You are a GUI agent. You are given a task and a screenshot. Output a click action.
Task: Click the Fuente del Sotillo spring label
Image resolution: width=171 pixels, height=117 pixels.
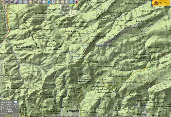click(x=69, y=52)
